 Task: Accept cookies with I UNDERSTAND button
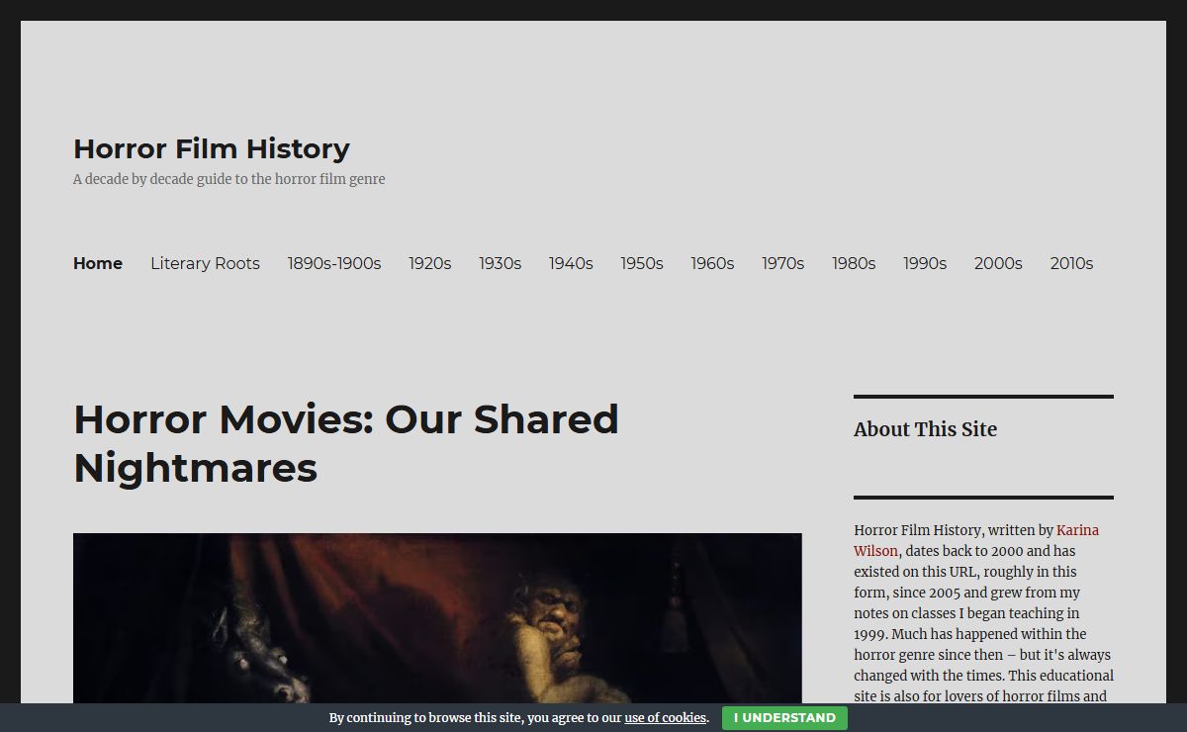click(x=784, y=718)
